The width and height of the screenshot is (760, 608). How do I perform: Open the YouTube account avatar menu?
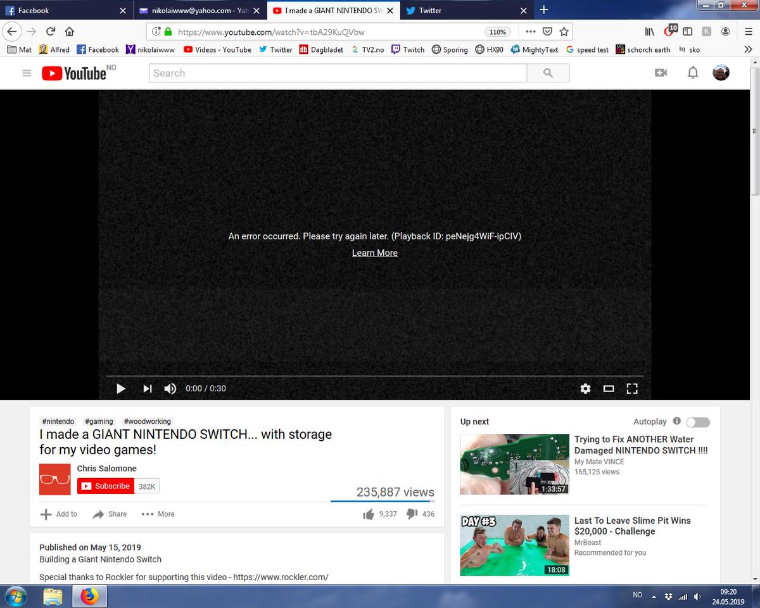721,72
